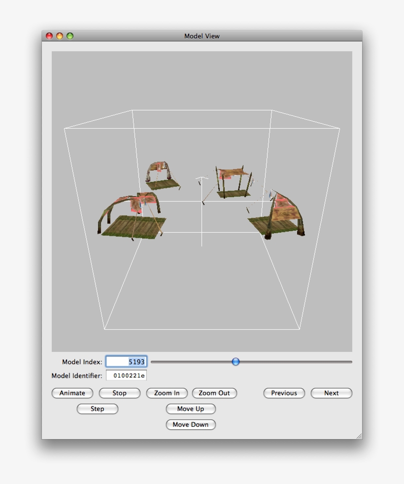The height and width of the screenshot is (484, 404).
Task: Click the yellow minimize button
Action: click(x=59, y=36)
